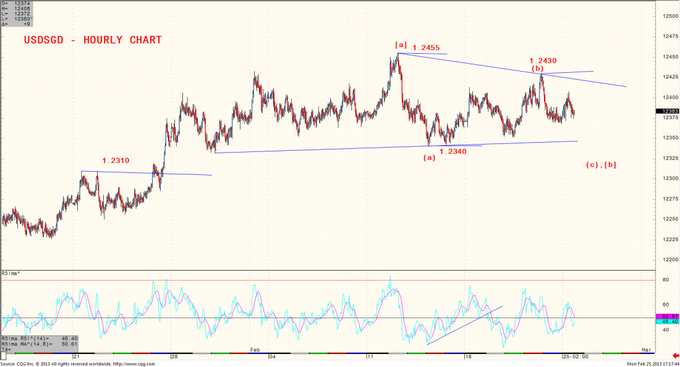Click the current price tag 12383
680x367 pixels.
666,111
